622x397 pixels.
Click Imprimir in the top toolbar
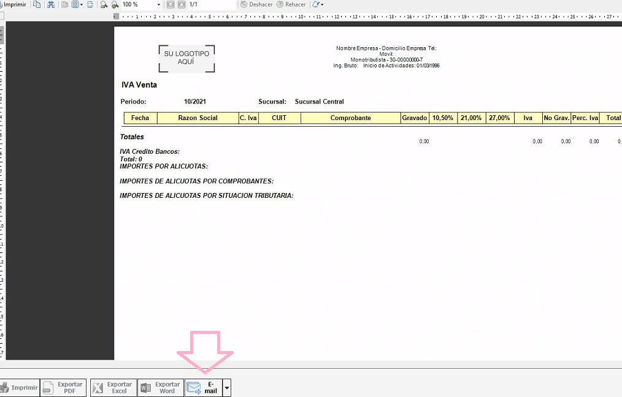click(x=13, y=4)
